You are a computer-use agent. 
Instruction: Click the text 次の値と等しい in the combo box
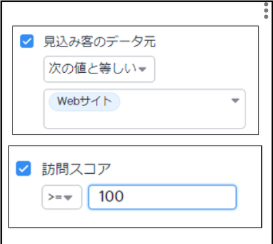tap(93, 68)
